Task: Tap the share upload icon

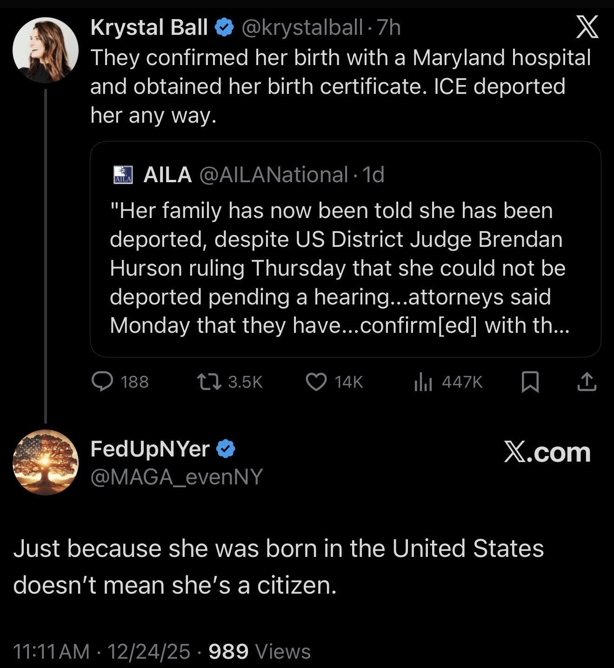Action: [587, 382]
